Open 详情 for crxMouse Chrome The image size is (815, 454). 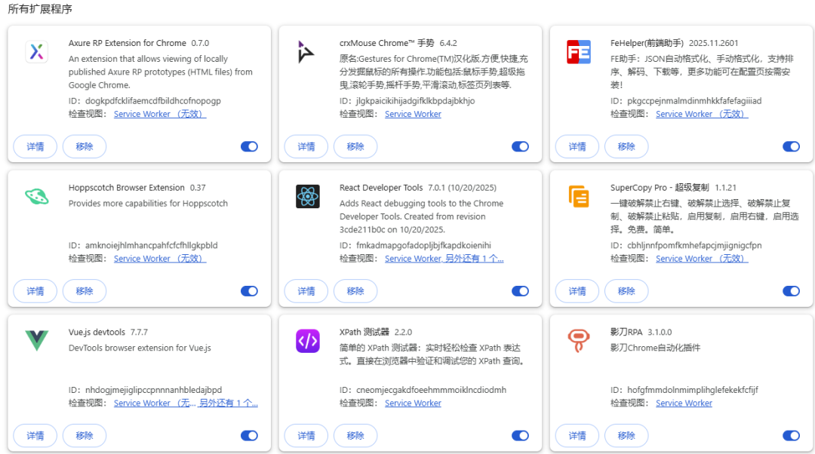[306, 146]
